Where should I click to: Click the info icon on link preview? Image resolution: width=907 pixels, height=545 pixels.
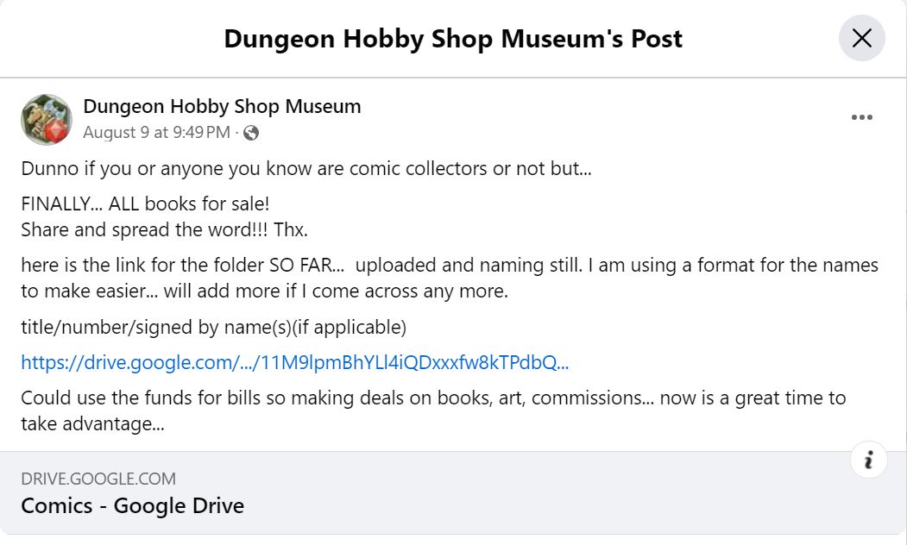(868, 460)
